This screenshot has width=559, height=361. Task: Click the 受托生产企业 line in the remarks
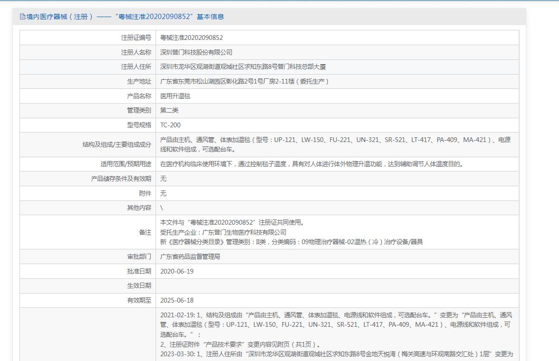223,232
